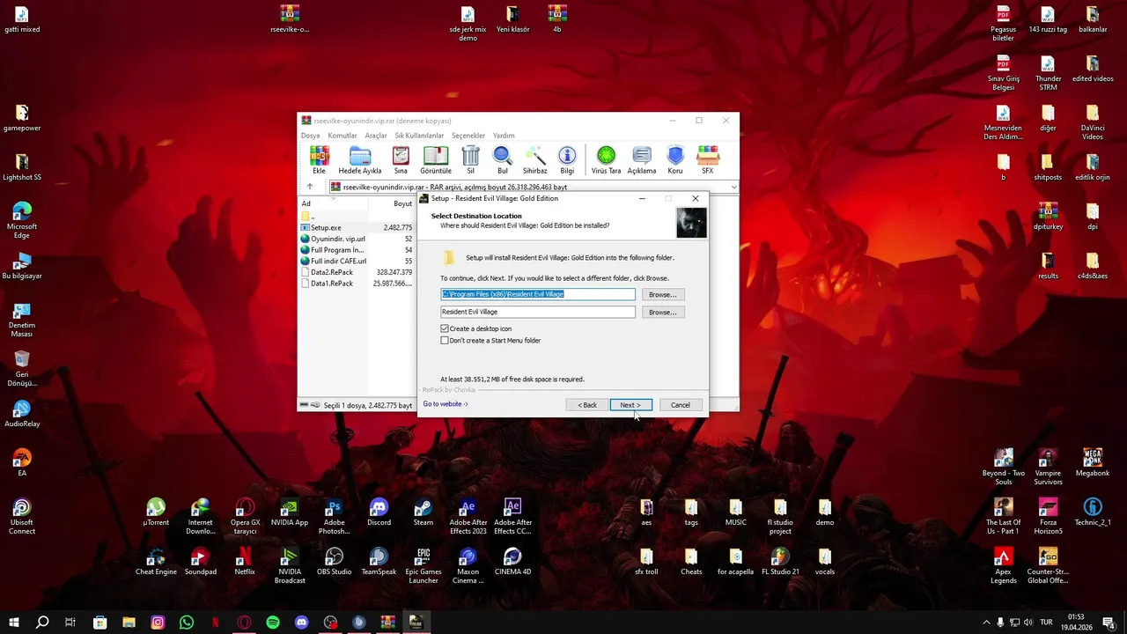Open OBS Studio desktop shortcut
The image size is (1127, 634).
coord(334,563)
